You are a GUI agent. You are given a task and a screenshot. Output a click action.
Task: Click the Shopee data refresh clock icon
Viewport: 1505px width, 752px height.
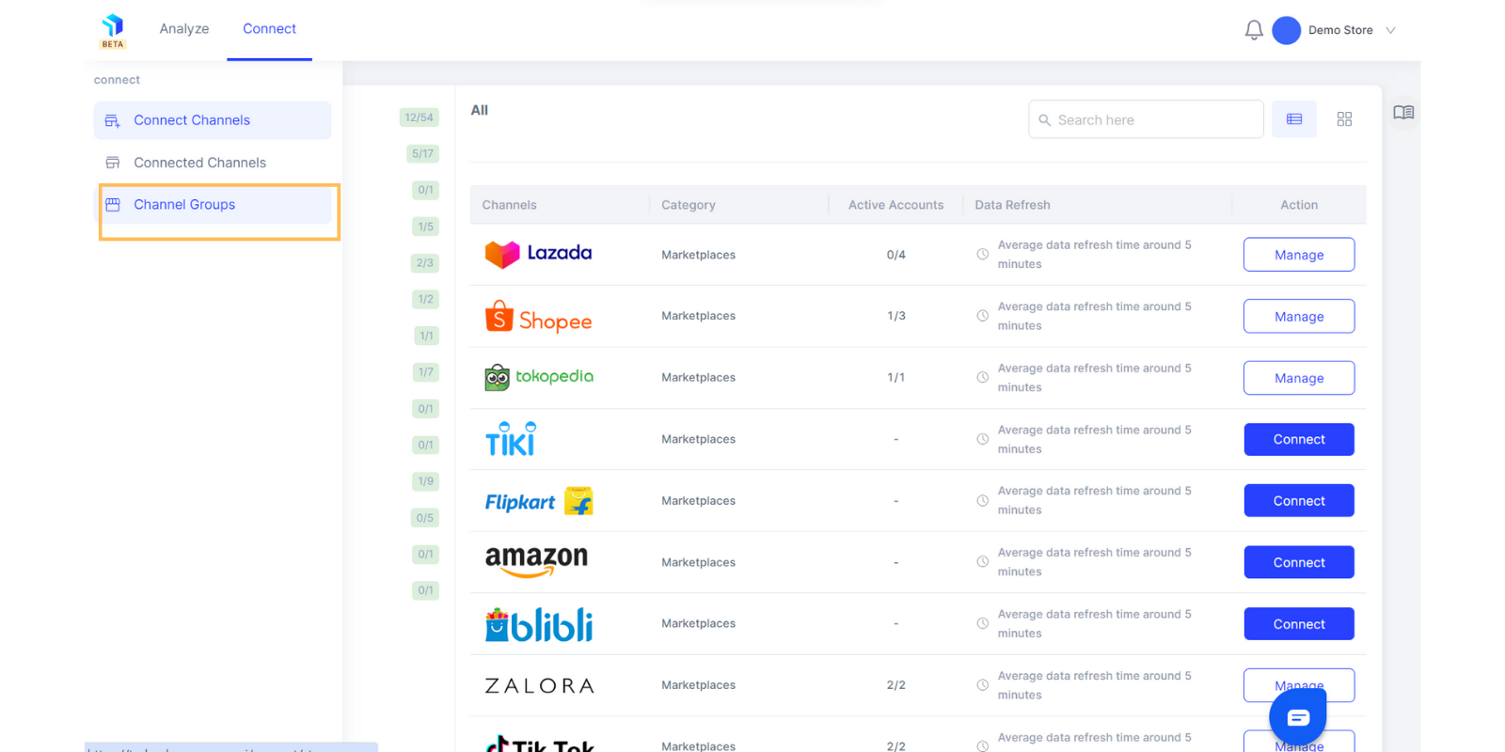point(982,316)
